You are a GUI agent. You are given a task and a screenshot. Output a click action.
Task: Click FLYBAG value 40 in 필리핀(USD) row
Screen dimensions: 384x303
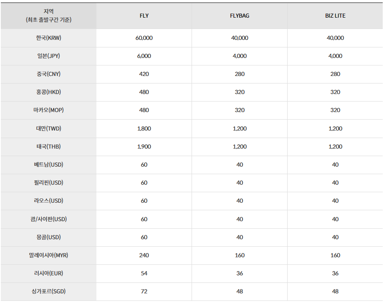239,183
